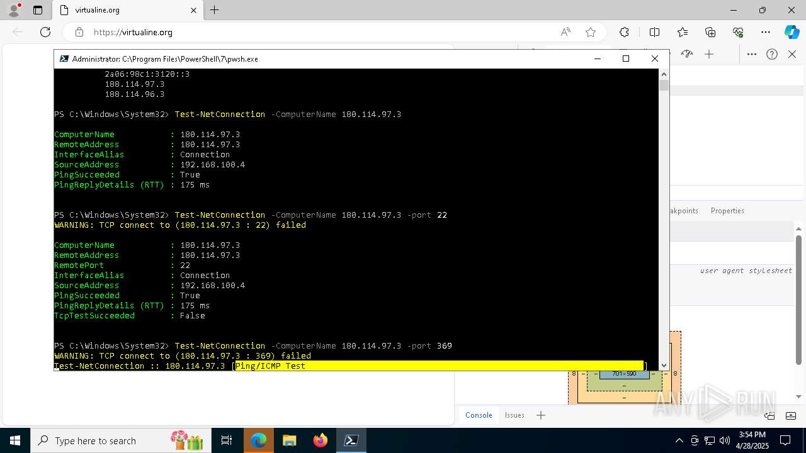Open Collections icon in Edge
Image resolution: width=806 pixels, height=453 pixels.
tap(710, 32)
